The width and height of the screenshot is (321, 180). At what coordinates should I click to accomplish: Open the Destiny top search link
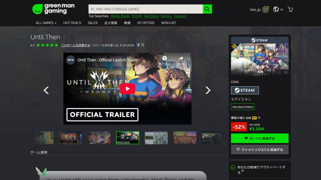[166, 16]
